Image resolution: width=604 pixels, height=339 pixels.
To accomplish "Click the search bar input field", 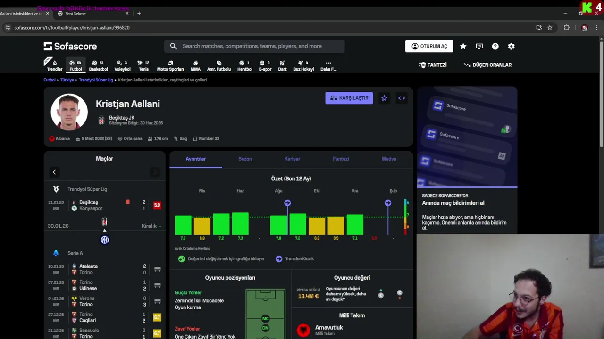I will pos(254,46).
